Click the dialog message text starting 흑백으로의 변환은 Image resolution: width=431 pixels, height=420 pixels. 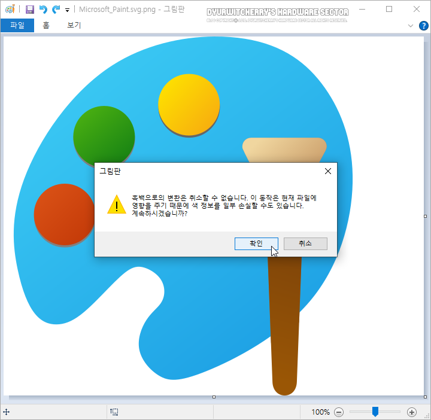(224, 205)
